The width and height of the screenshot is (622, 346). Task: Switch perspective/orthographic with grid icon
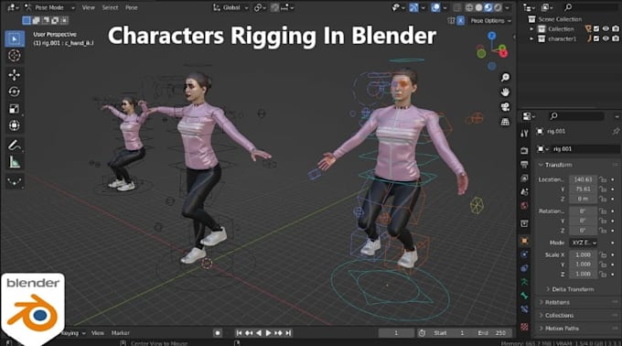(505, 122)
